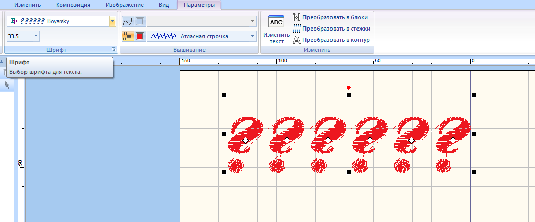Select the arrow selection tool
Viewport: 535px width, 222px height.
pyautogui.click(x=7, y=85)
